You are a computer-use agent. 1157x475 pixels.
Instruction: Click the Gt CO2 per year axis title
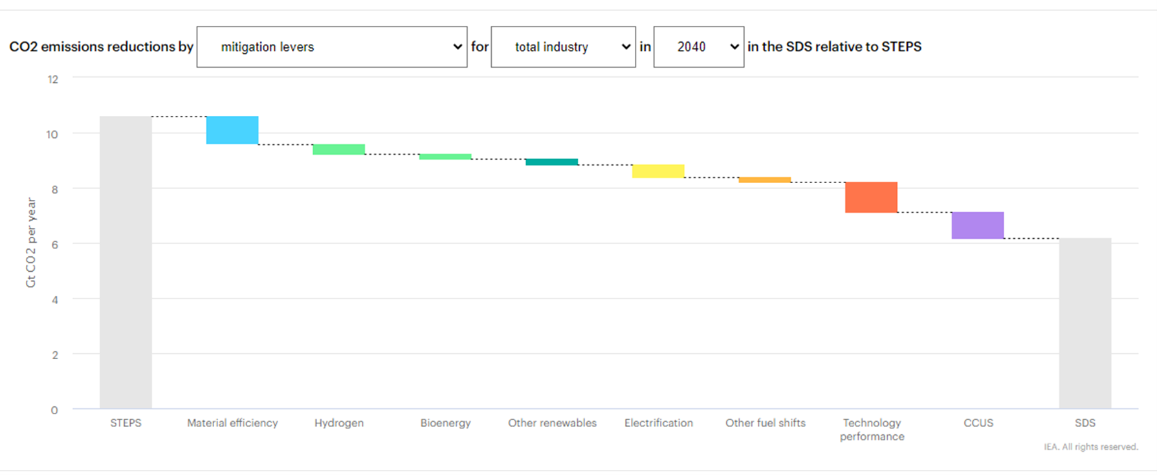30,243
